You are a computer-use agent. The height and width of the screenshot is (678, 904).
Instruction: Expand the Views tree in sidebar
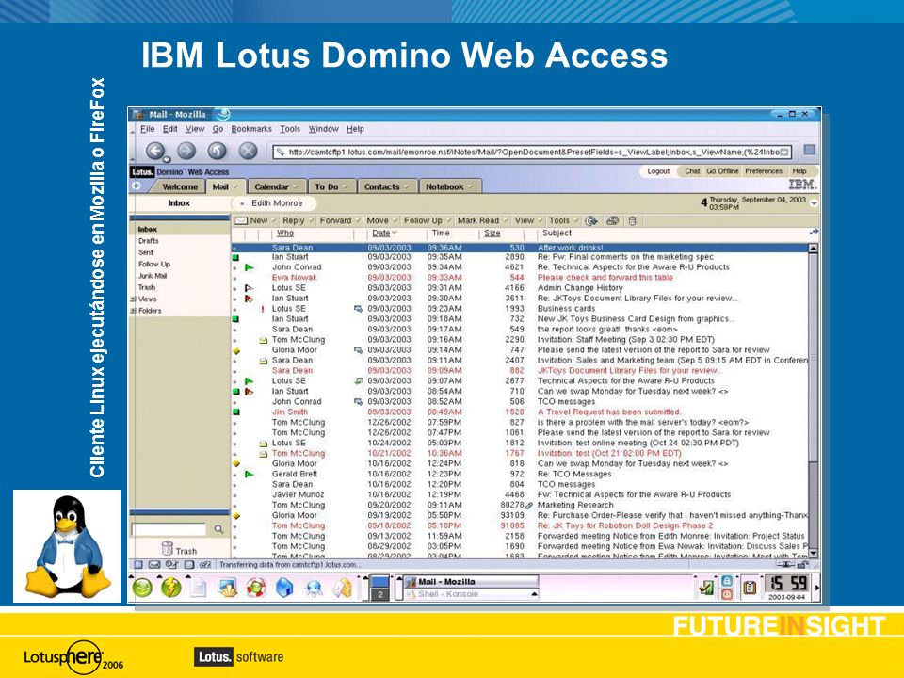pos(133,299)
